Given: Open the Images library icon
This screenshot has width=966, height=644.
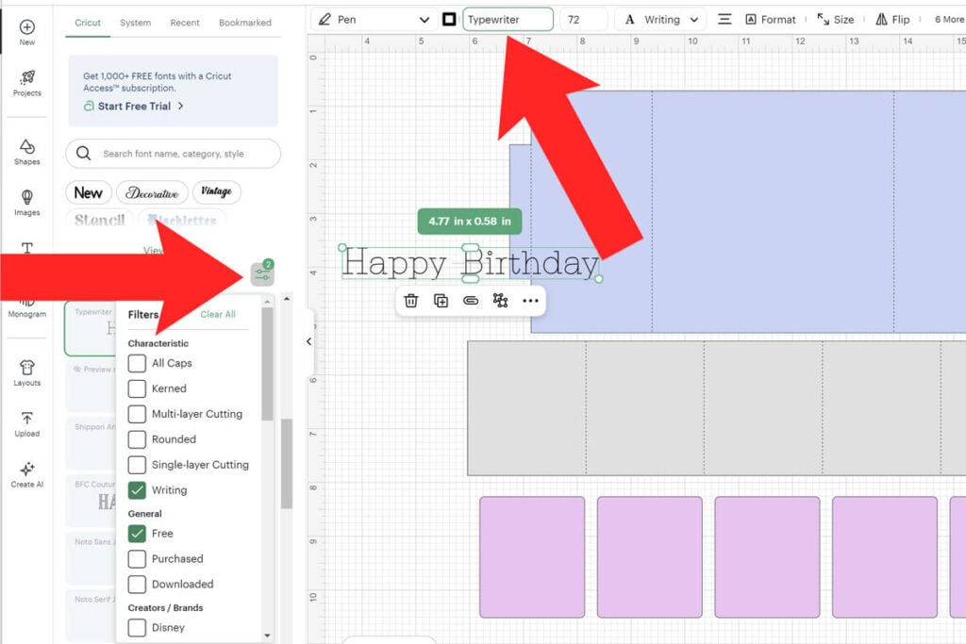Looking at the screenshot, I should 26,201.
